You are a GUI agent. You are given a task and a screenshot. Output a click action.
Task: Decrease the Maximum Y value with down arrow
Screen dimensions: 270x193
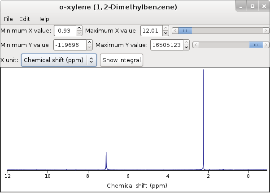(x=186, y=47)
